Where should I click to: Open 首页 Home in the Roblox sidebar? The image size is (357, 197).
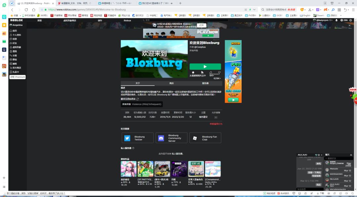pos(13,31)
